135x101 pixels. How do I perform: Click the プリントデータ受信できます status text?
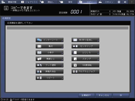(24, 99)
